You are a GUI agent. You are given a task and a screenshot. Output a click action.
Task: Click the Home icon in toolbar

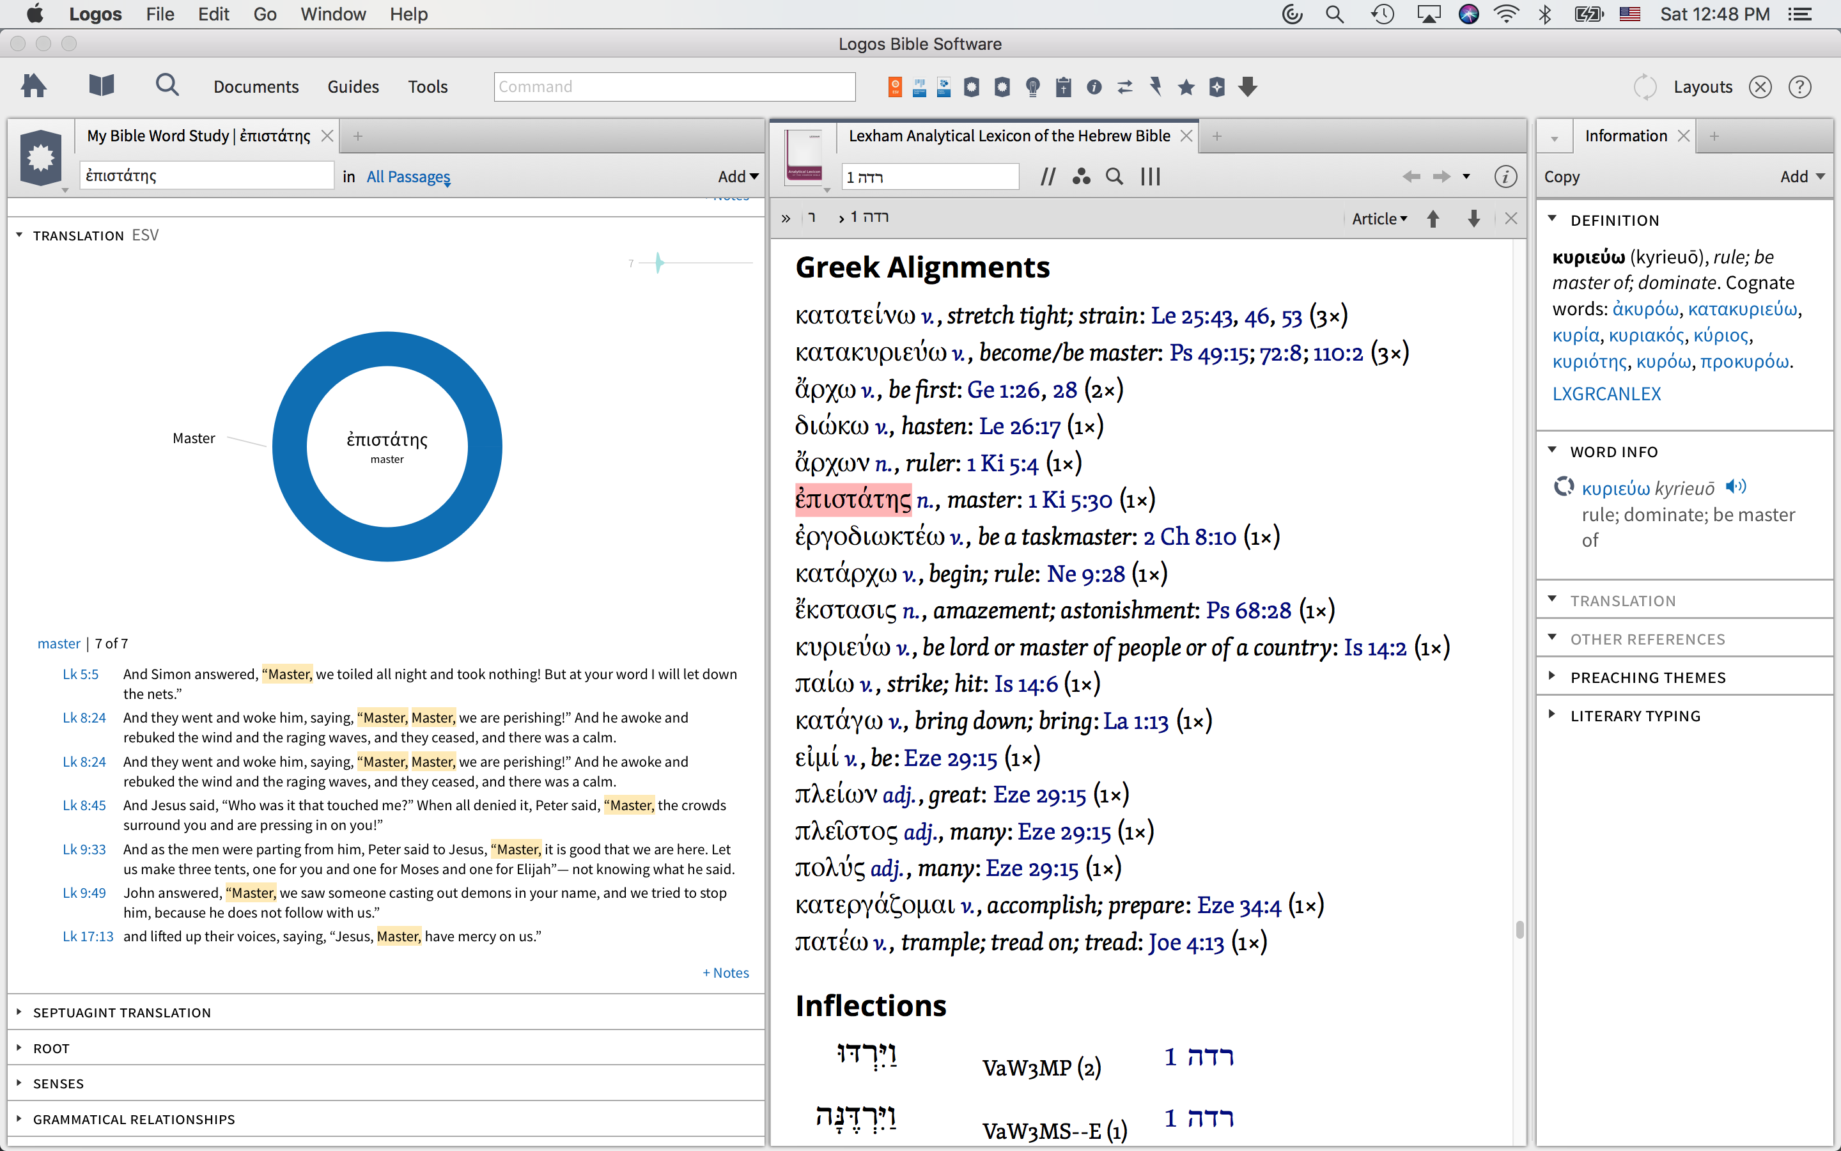pos(33,86)
